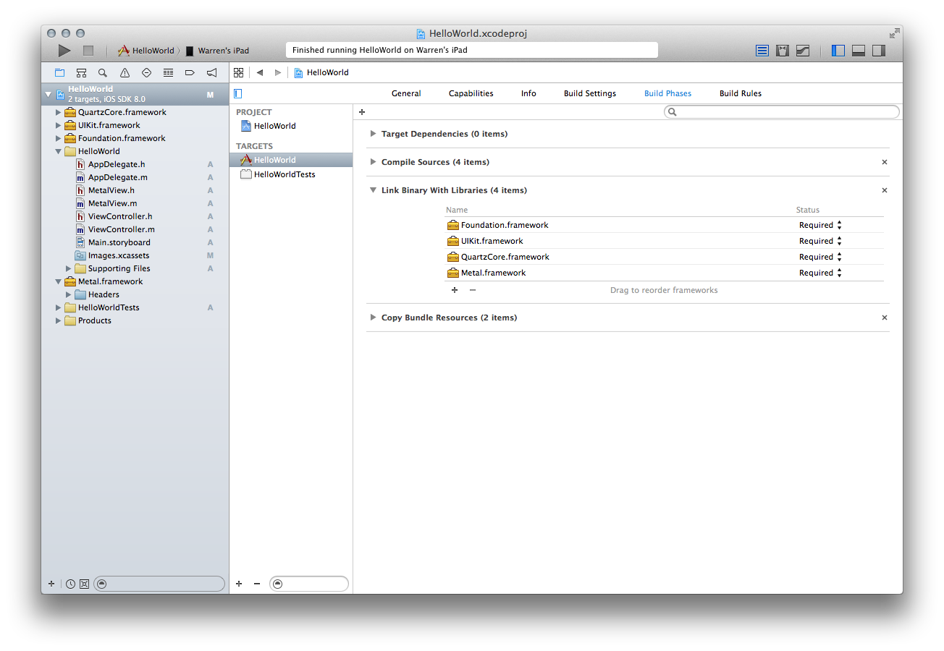Image resolution: width=944 pixels, height=651 pixels.
Task: Hide the project and targets list
Action: tap(237, 93)
